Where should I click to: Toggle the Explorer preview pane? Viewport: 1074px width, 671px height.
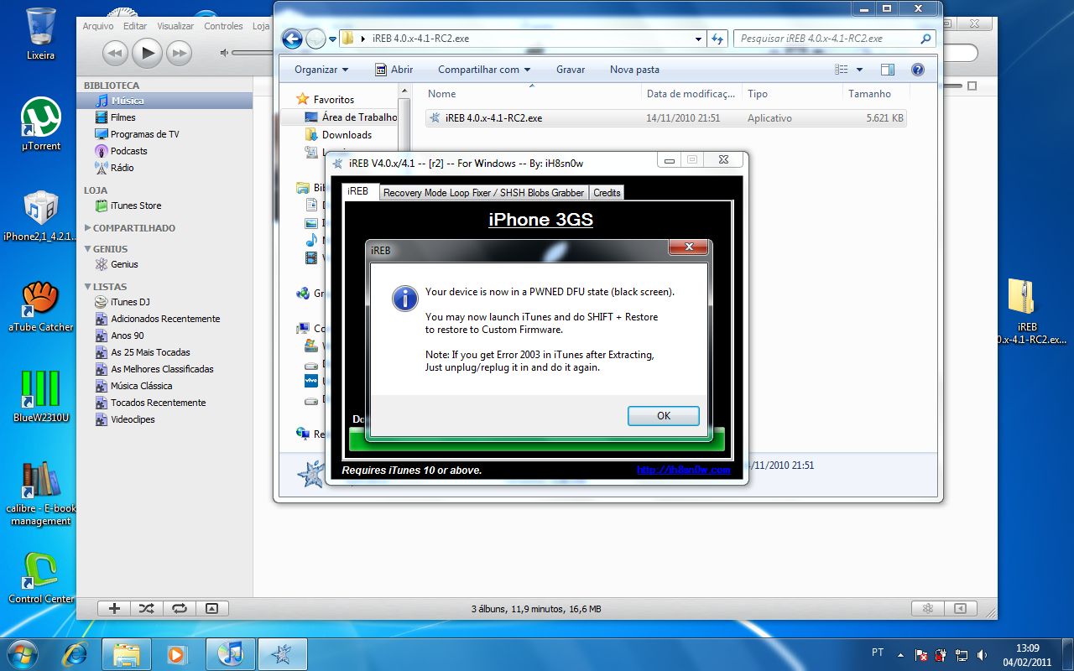click(x=888, y=70)
